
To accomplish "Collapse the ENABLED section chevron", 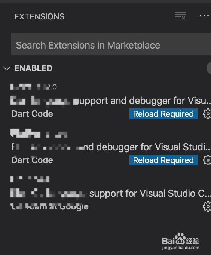I will [x=7, y=68].
